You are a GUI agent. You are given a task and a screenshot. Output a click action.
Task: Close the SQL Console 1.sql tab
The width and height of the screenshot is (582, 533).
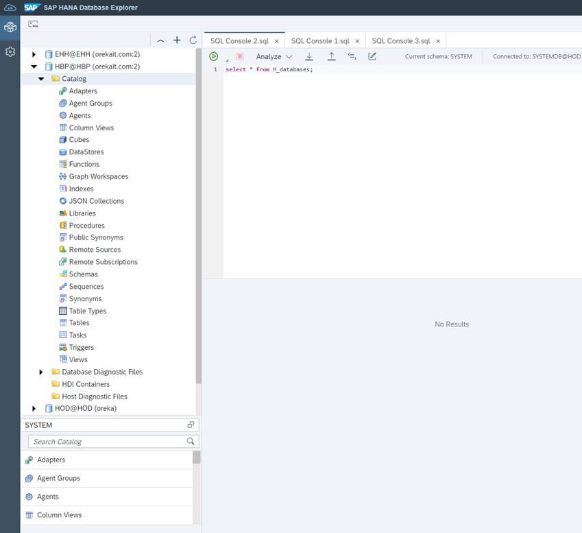tap(357, 41)
